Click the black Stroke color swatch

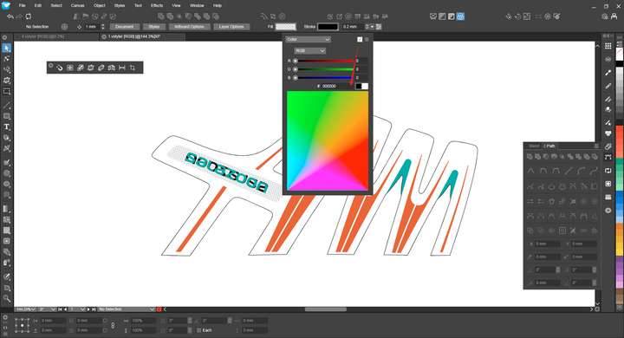tap(328, 27)
